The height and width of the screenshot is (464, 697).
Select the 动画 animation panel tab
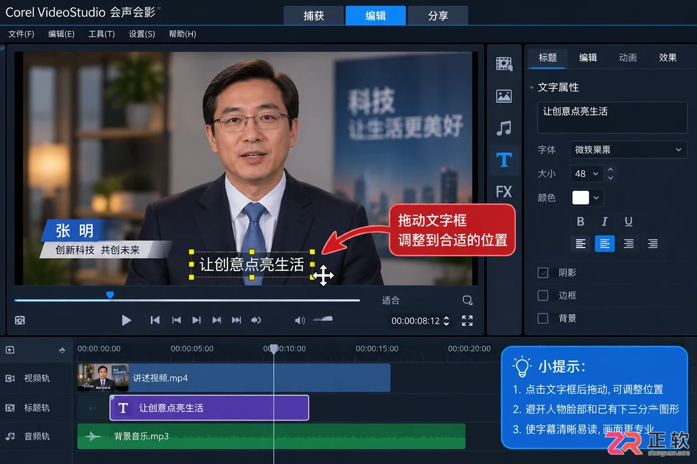(628, 57)
